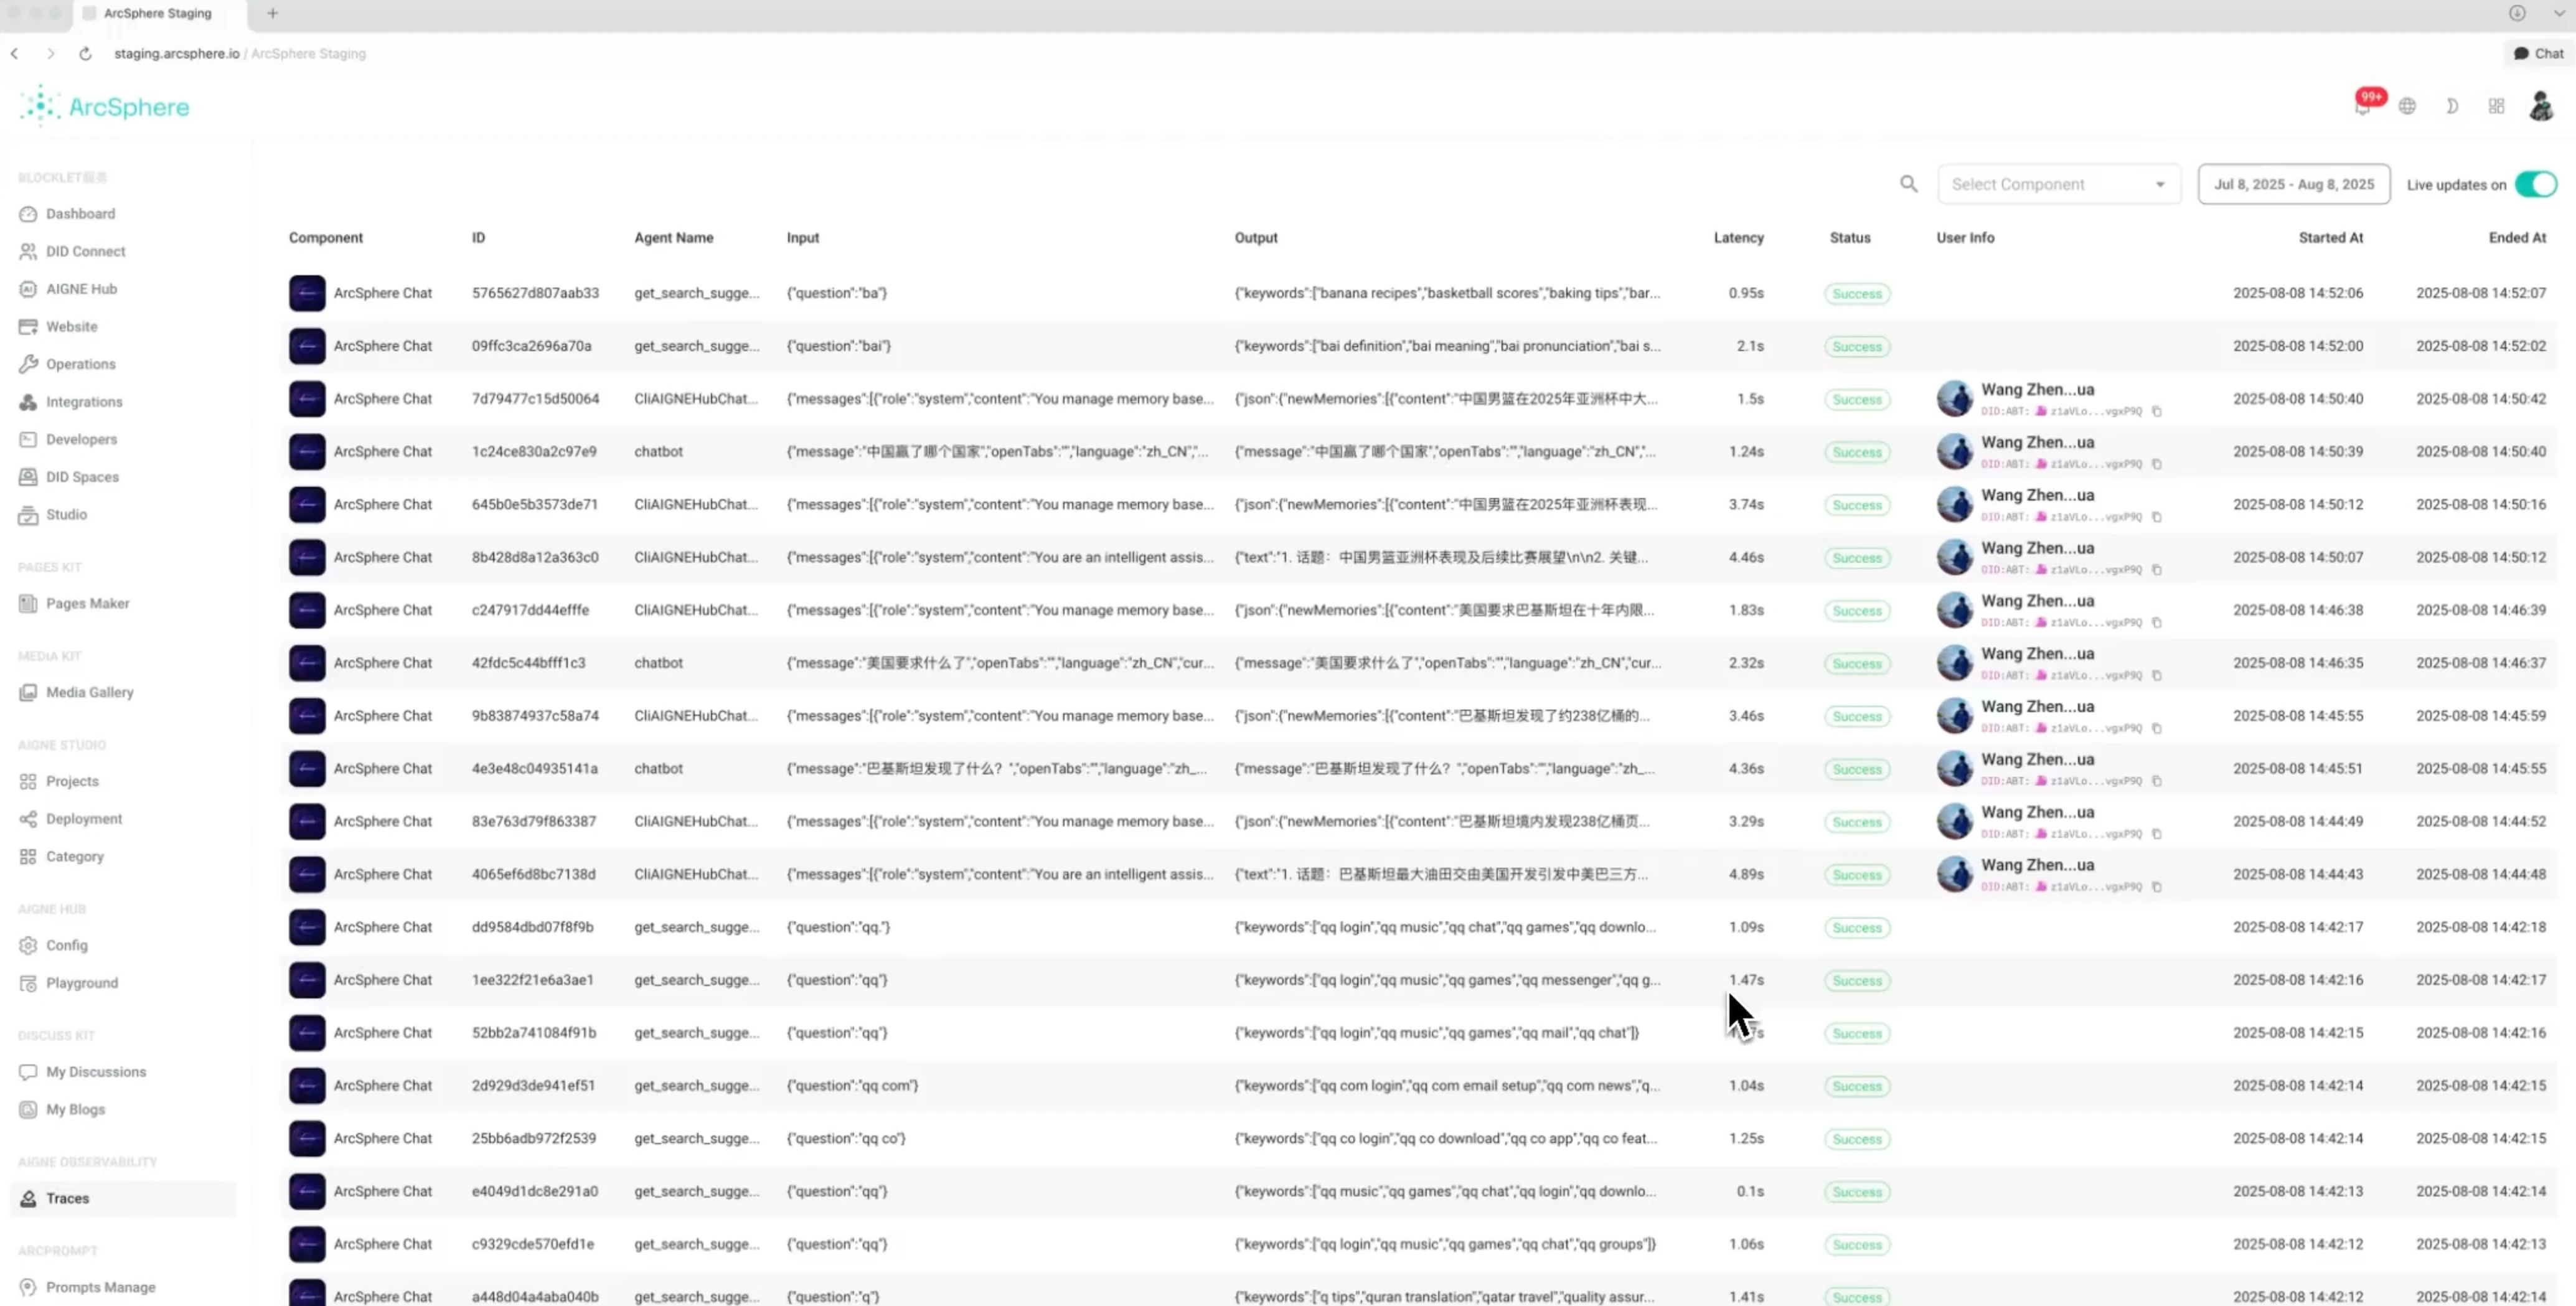
Task: Click trace ID 4e3e48c04935141a
Action: point(535,769)
